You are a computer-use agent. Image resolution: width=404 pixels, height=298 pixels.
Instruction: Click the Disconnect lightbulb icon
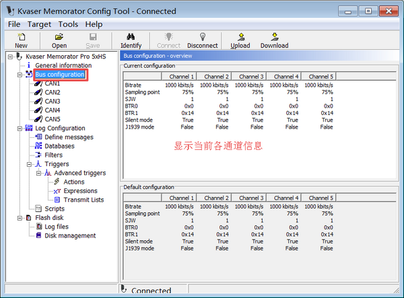pos(203,37)
